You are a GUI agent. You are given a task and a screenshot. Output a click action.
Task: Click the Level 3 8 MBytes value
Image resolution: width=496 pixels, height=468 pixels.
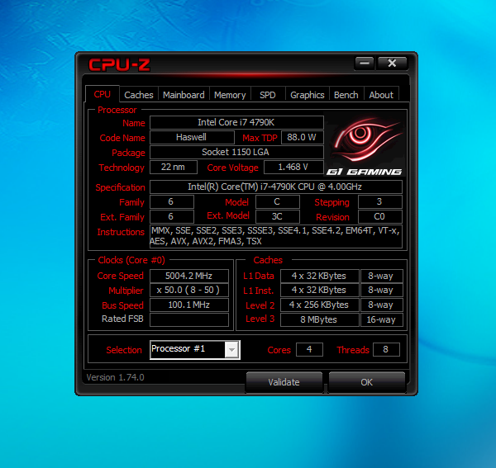coord(319,319)
